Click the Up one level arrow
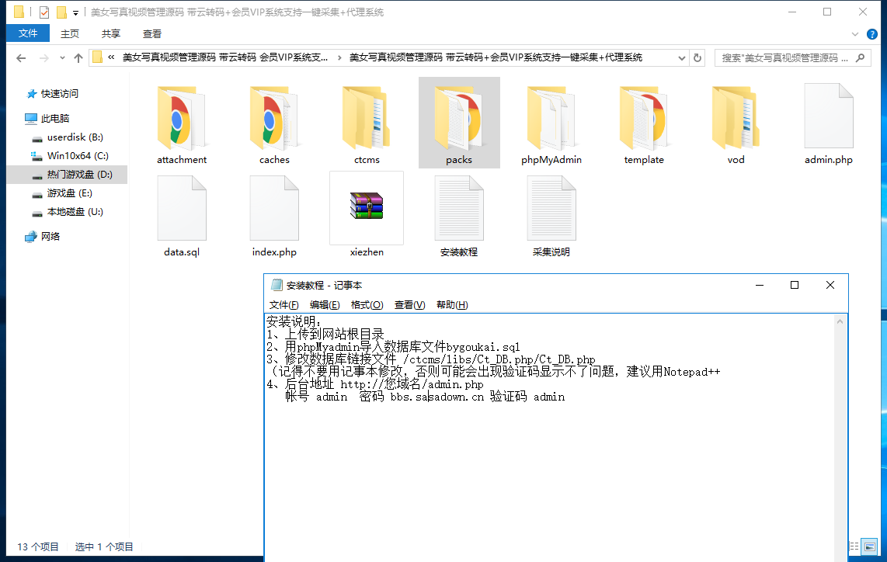This screenshot has height=562, width=887. (78, 57)
